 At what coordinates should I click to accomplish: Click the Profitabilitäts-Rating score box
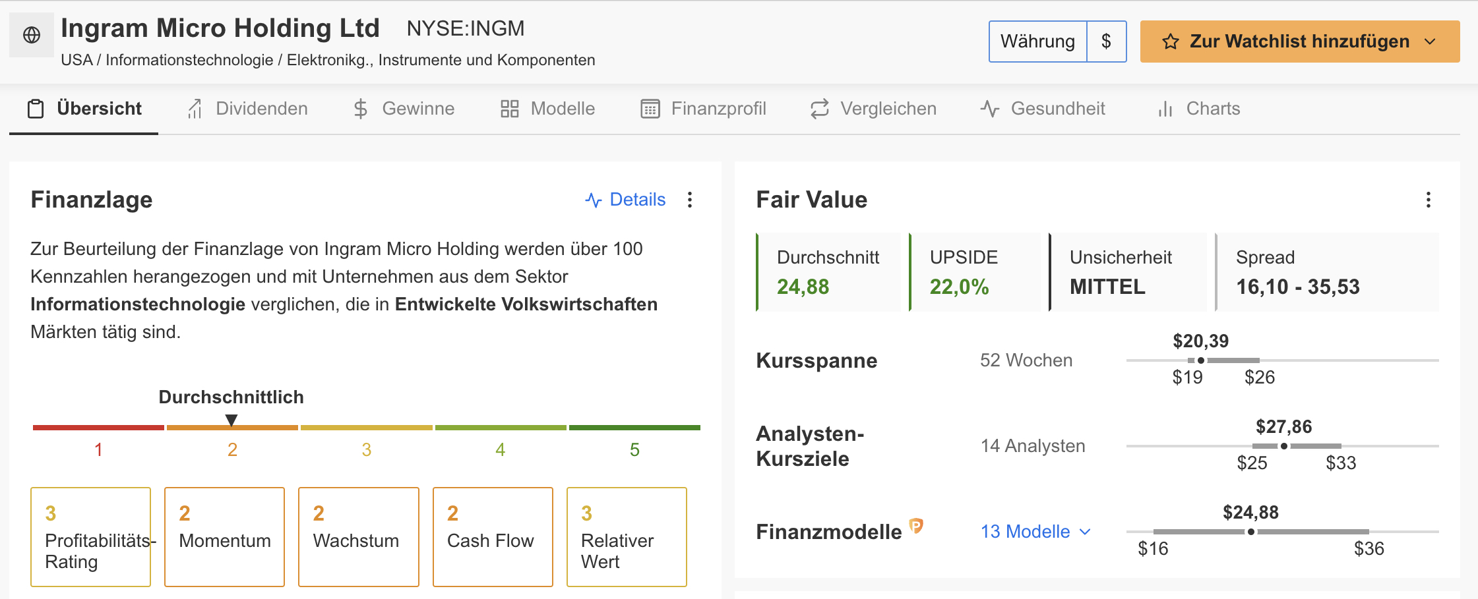tap(91, 537)
